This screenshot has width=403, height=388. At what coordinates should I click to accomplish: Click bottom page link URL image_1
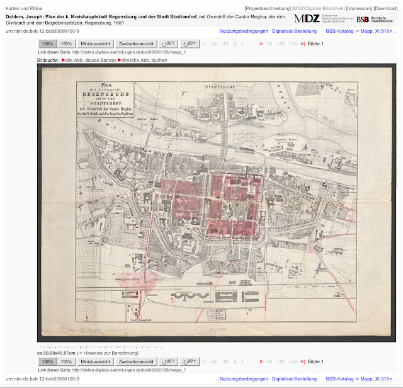click(128, 370)
